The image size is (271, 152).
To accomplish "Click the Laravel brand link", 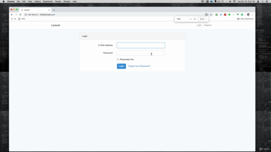I will point(55,25).
